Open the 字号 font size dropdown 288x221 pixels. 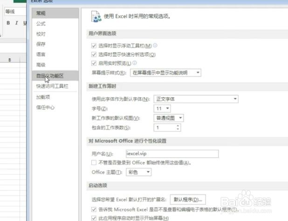[162, 109]
